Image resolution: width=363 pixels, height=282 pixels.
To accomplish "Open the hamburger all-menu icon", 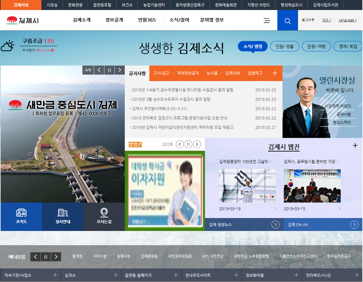I will point(267,20).
